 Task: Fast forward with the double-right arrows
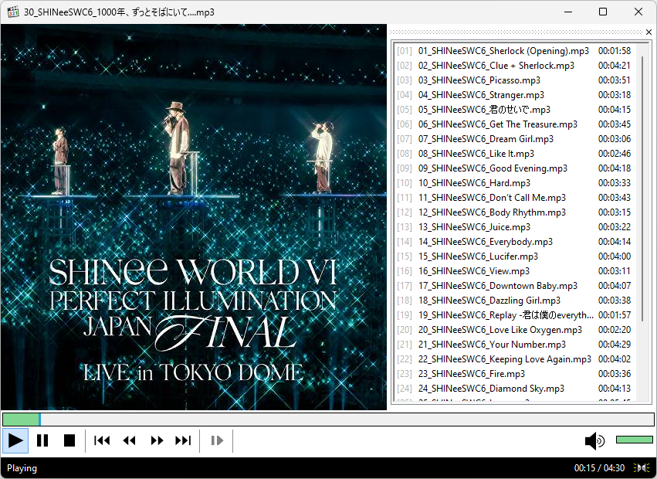[x=157, y=440]
